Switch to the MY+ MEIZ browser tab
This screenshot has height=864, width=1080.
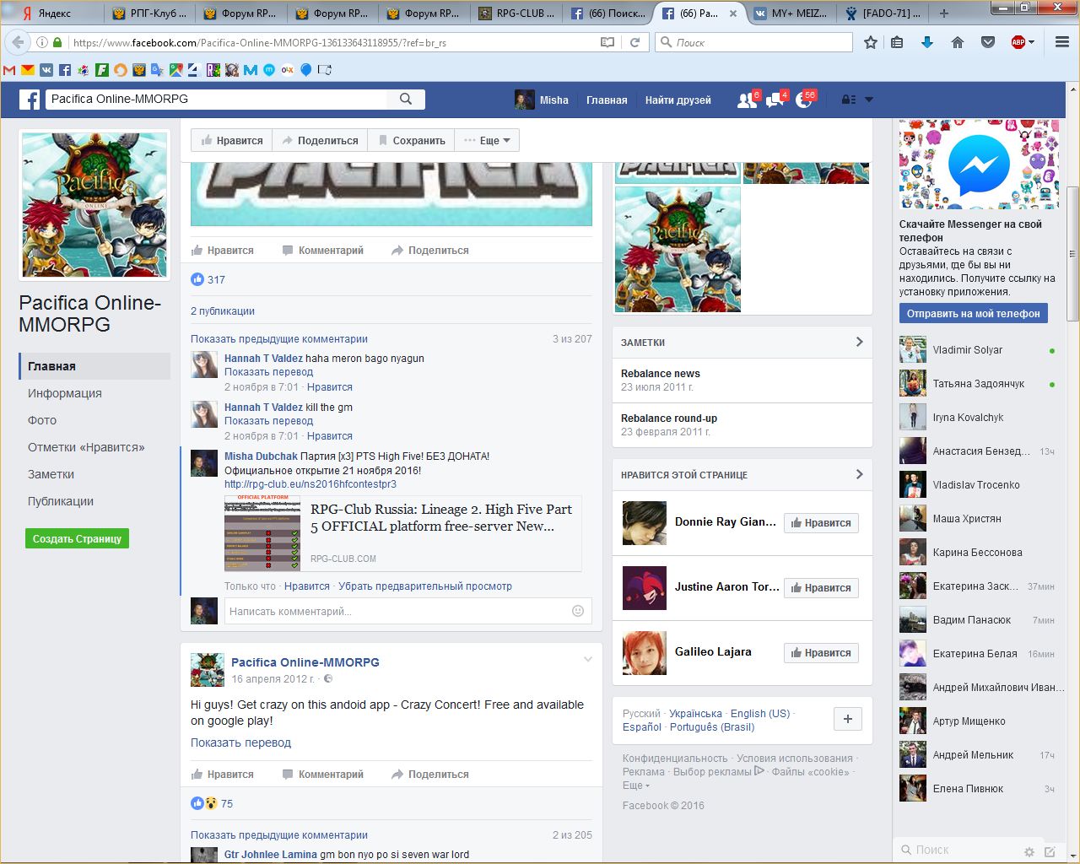tap(789, 13)
